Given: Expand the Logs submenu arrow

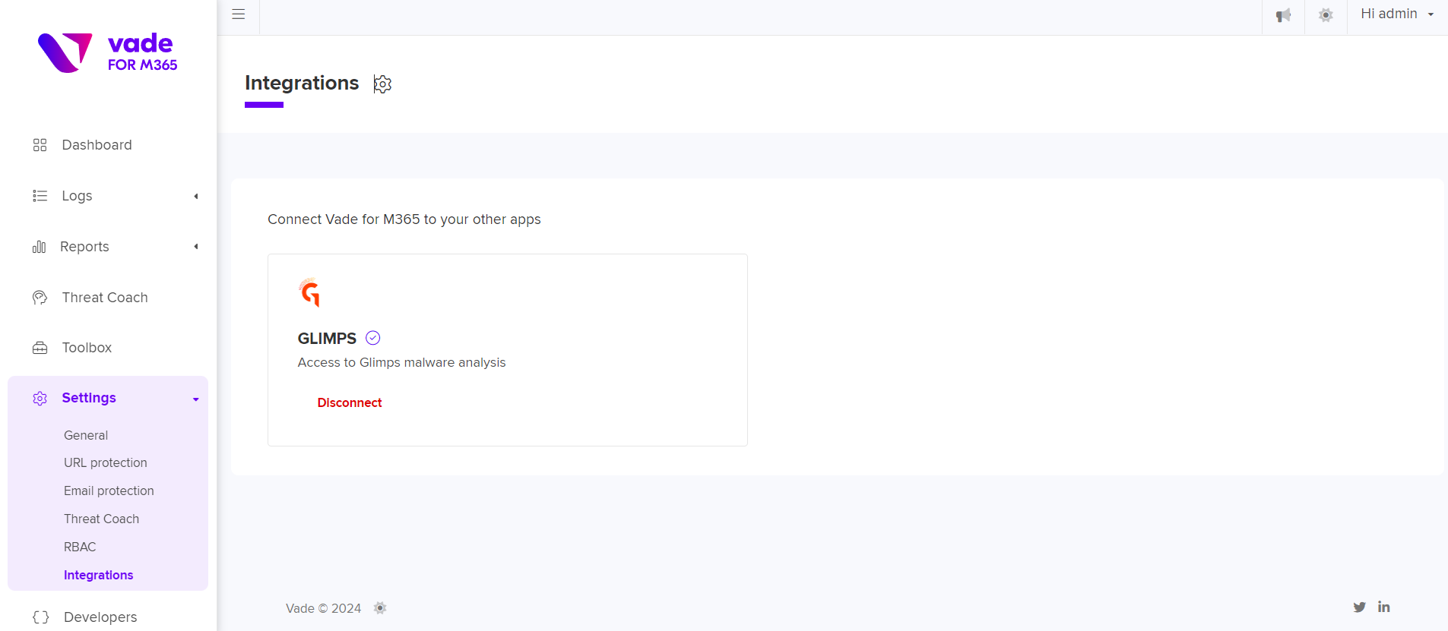Looking at the screenshot, I should click(x=196, y=196).
